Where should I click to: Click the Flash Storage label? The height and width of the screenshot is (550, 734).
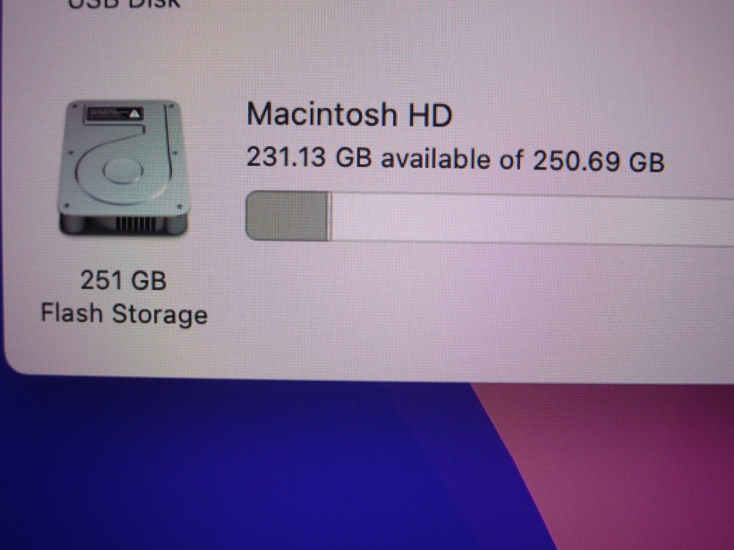click(124, 314)
